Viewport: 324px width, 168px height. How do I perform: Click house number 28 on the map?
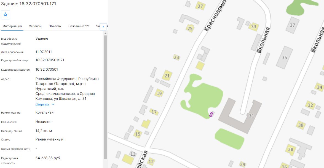[x=291, y=150]
